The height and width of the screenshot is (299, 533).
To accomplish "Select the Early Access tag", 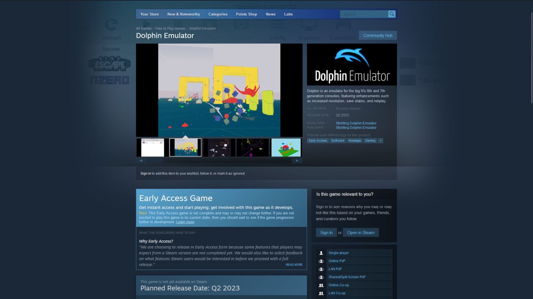I will tap(318, 140).
